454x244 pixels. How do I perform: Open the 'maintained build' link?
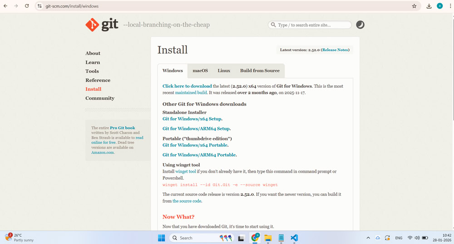point(191,93)
